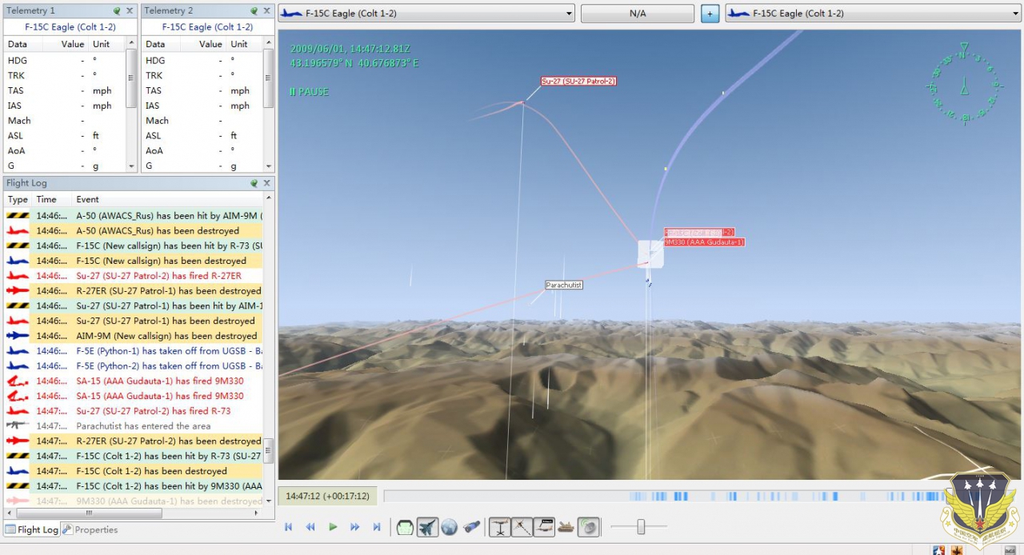
Task: Rewind the playback
Action: point(310,527)
